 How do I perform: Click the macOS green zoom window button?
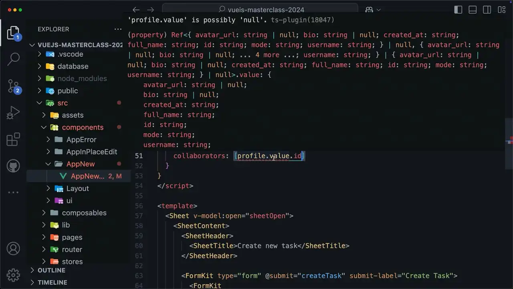[20, 10]
